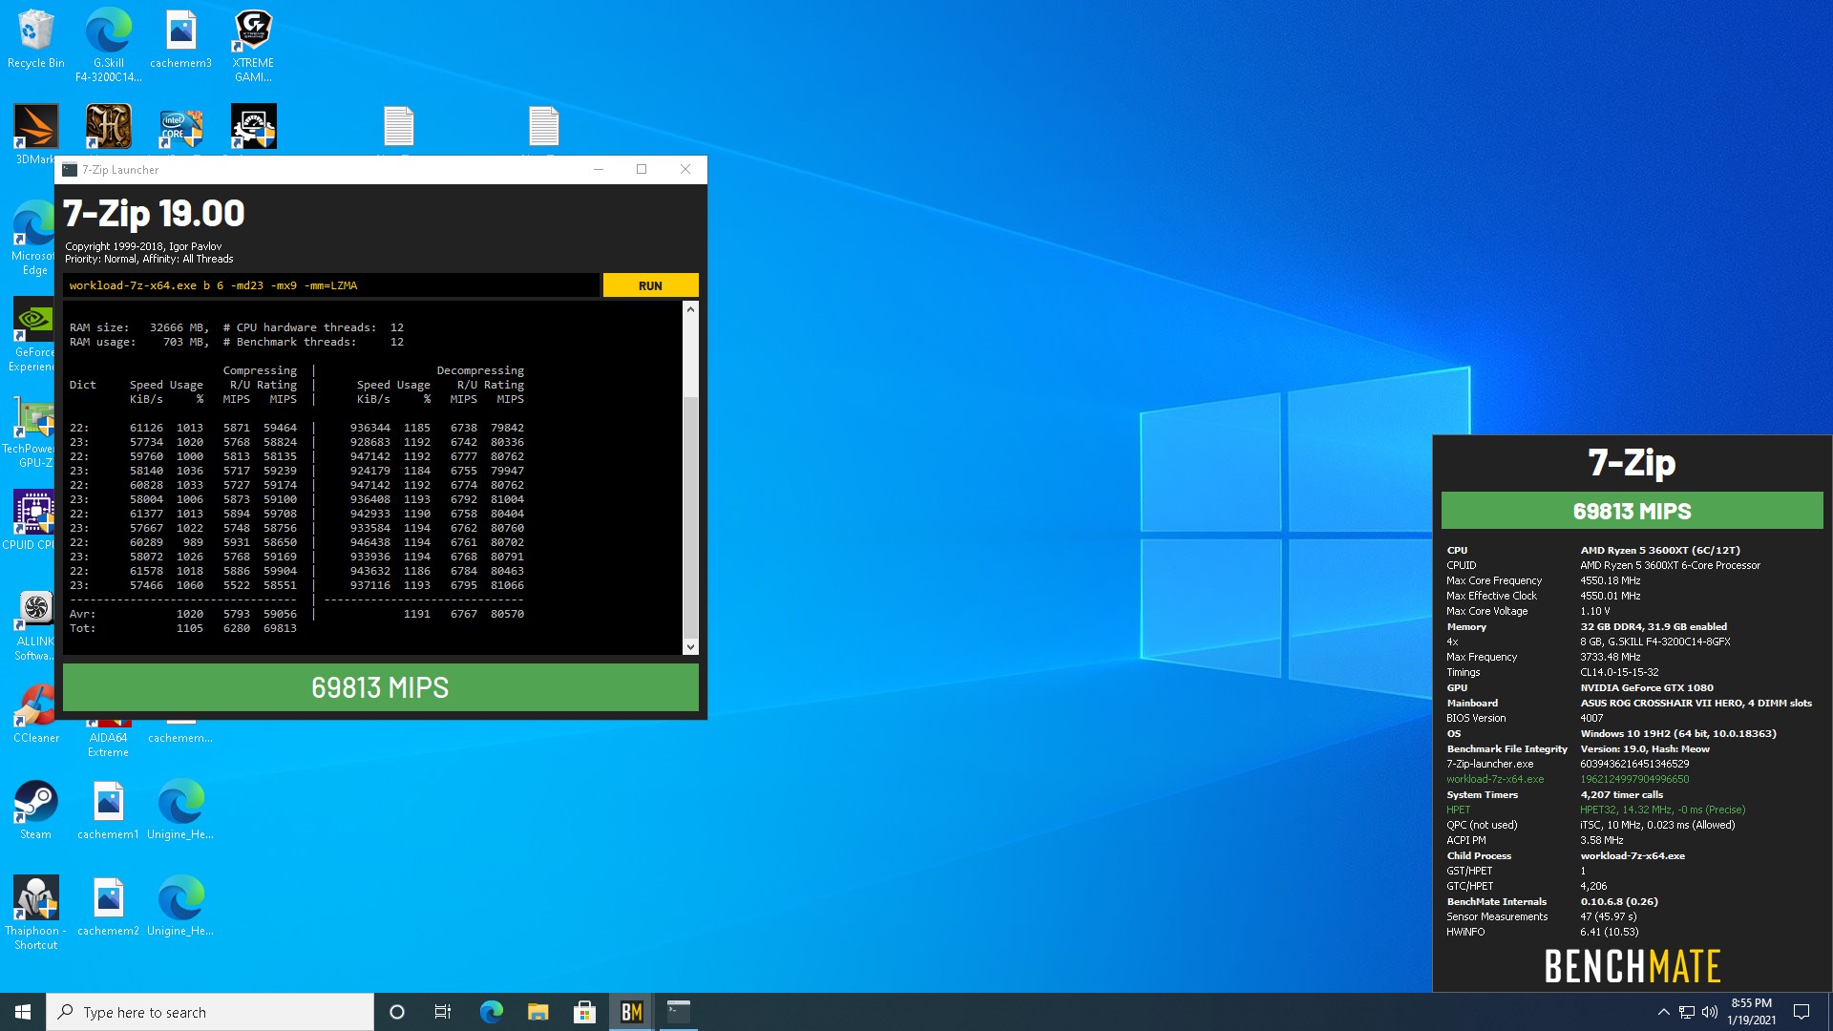1833x1031 pixels.
Task: Launch XTREME GAMING Engine shortcut
Action: 253,45
